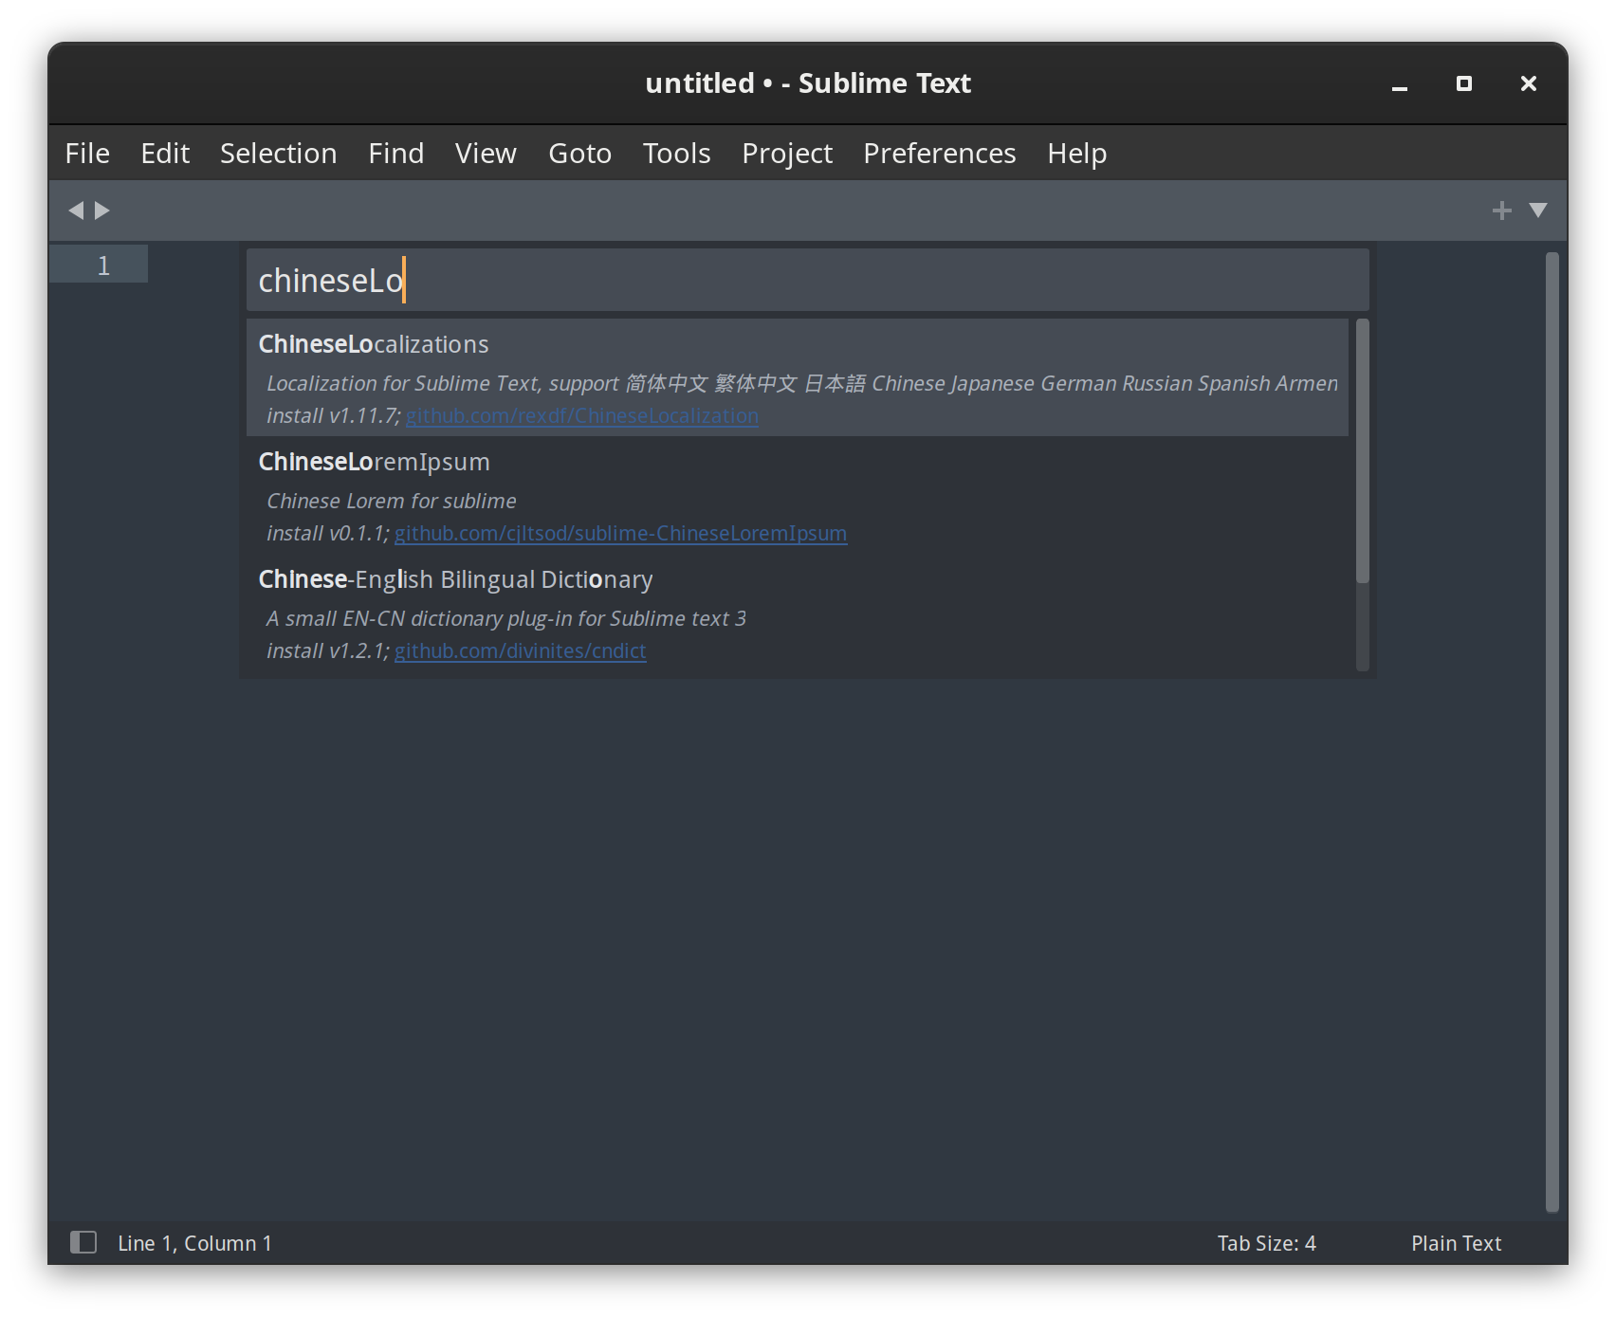Click 'Localization for Sublime Text' description

(x=801, y=383)
